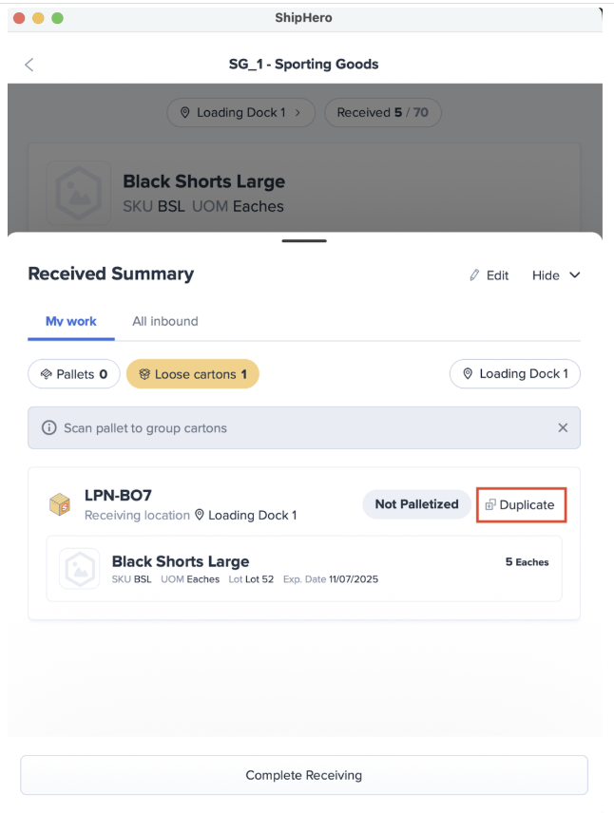Click the Received 5 / 70 progress chip
614x813 pixels.
(x=382, y=112)
